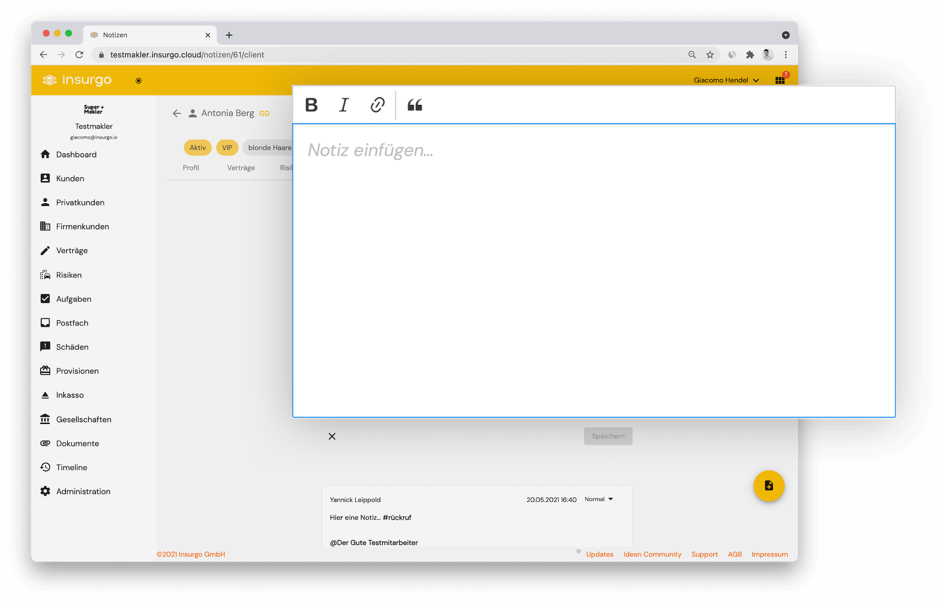Add a new note with the yellow floating button
Viewport: 943px width, 603px height.
[769, 486]
